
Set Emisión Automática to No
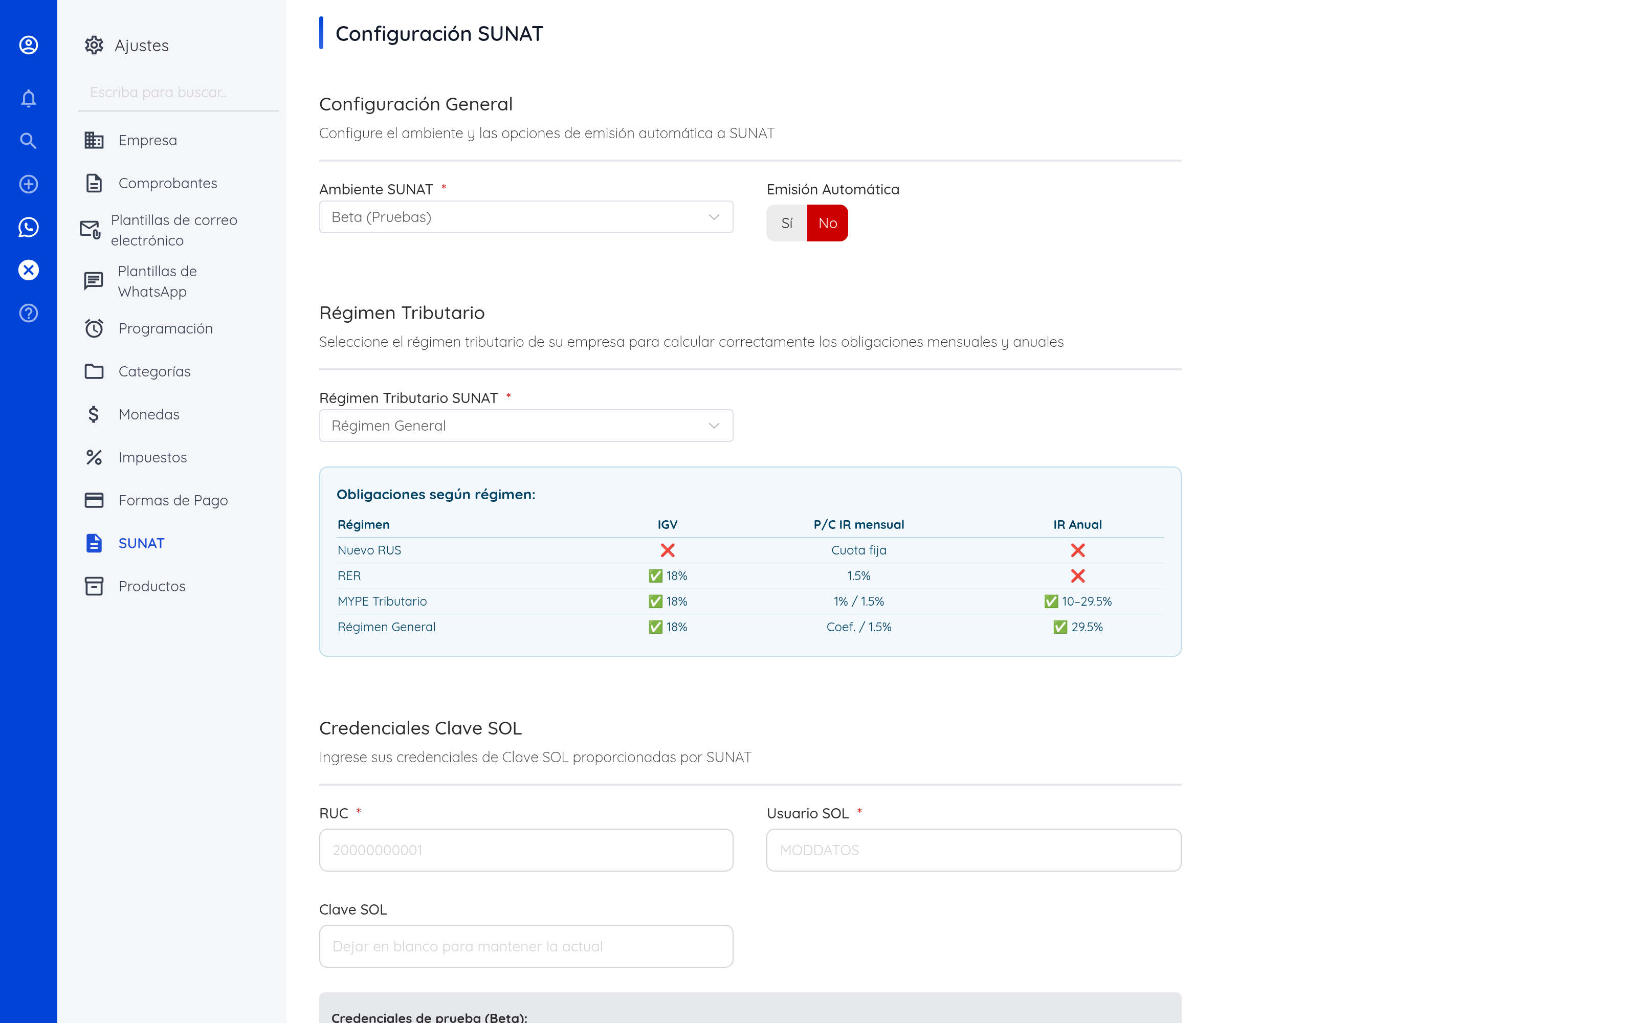[827, 224]
